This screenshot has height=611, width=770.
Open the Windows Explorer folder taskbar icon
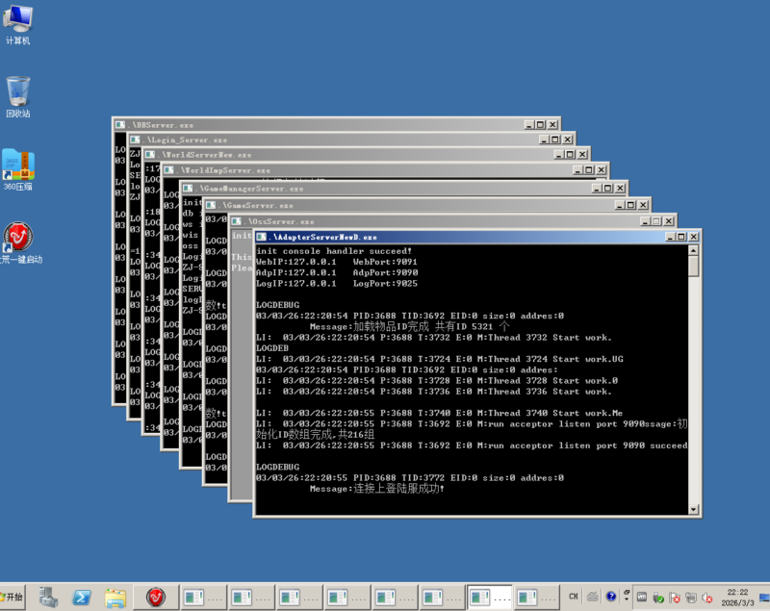(x=115, y=597)
